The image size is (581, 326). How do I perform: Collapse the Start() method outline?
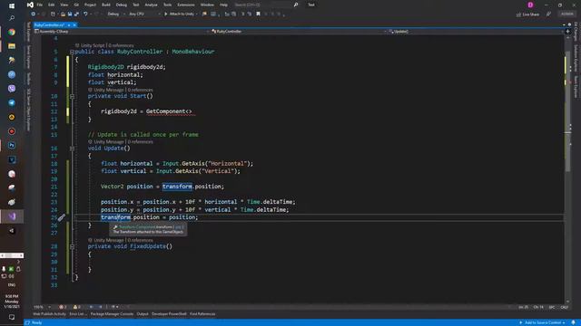72,97
